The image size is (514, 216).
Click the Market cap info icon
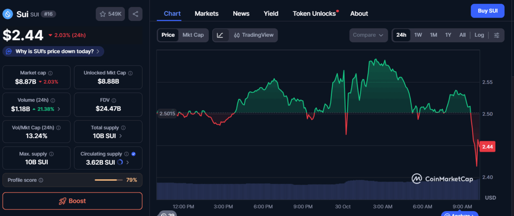(50, 73)
